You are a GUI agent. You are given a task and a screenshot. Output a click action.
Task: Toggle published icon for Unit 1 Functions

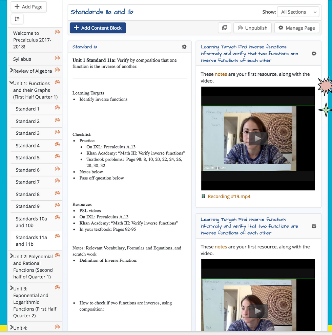click(57, 82)
